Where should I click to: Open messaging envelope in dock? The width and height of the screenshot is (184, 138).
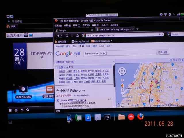pos(98,117)
